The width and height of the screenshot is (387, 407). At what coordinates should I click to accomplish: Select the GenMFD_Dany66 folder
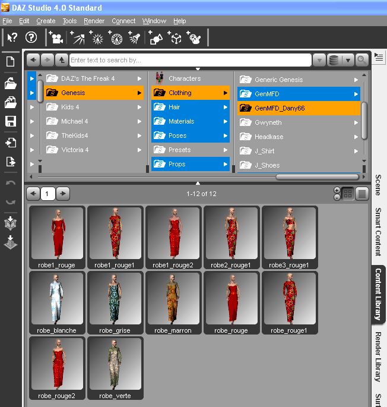(299, 108)
